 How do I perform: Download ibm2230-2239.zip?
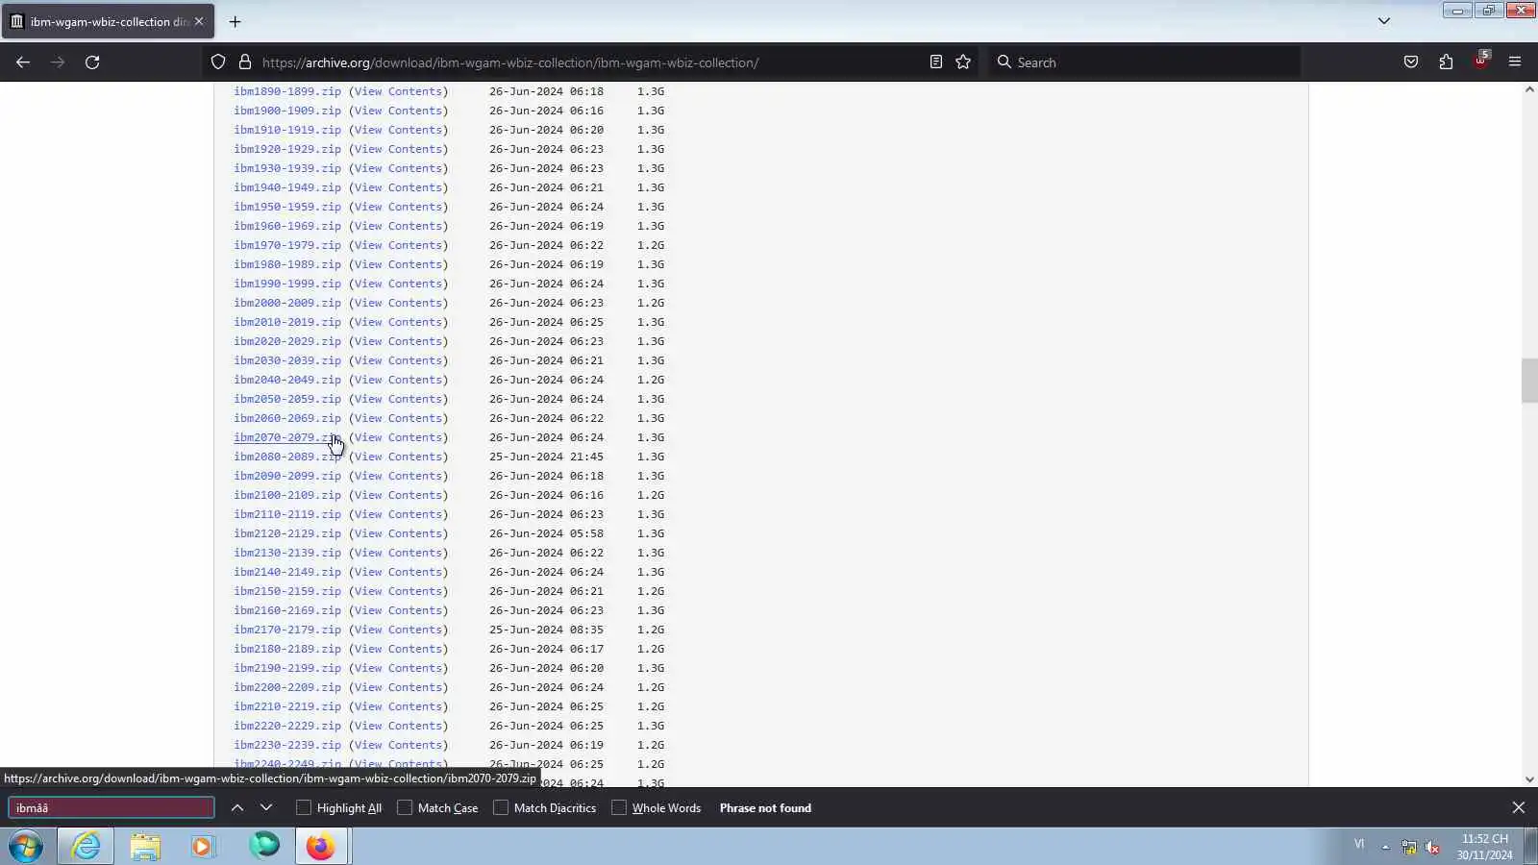287,745
